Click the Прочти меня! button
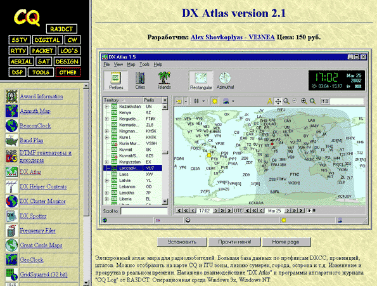 [x=234, y=242]
